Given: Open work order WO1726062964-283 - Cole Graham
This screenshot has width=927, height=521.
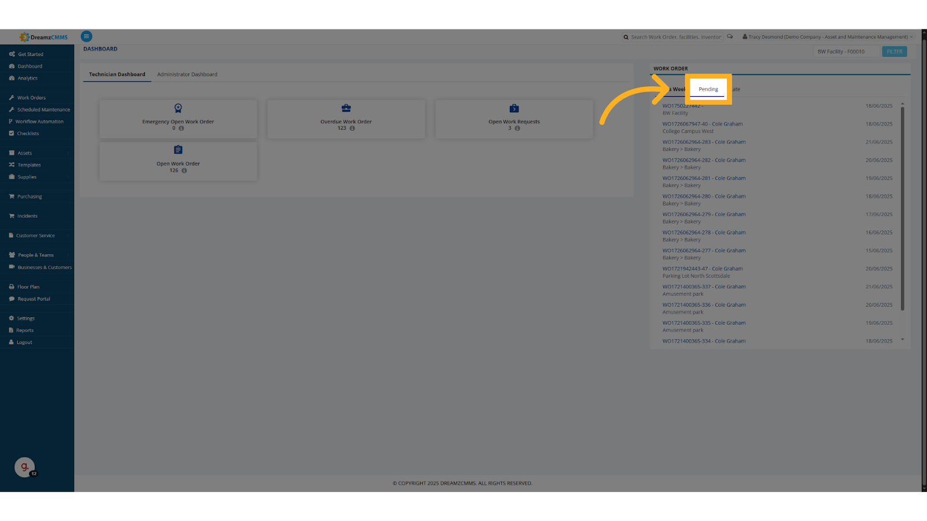Looking at the screenshot, I should (704, 142).
